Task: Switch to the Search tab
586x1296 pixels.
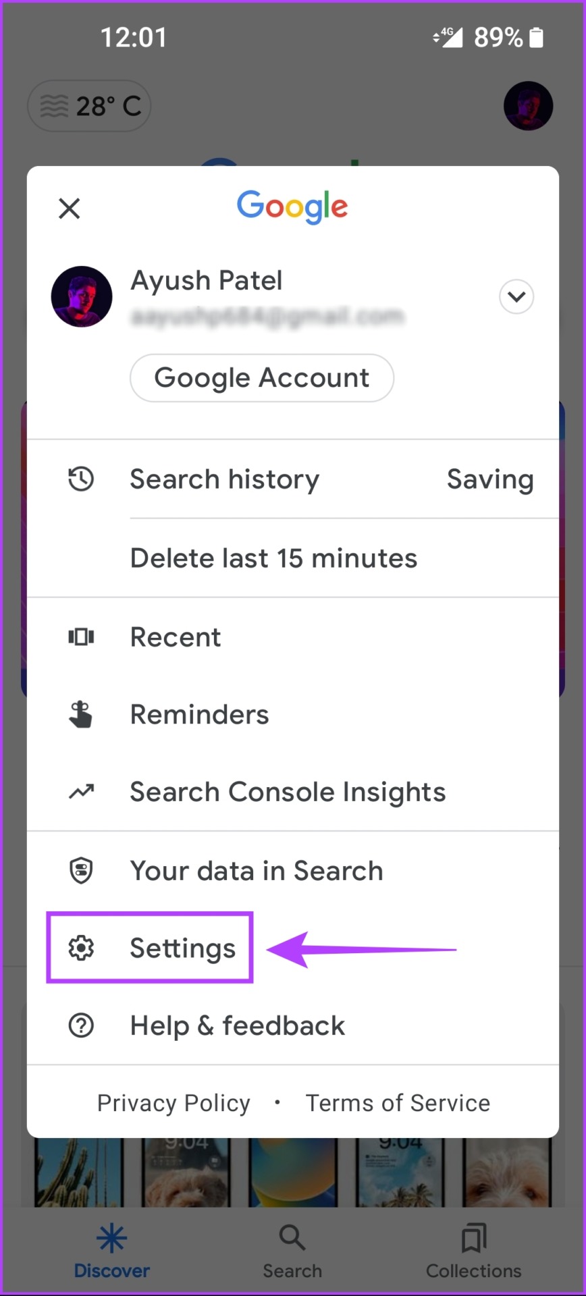Action: [x=292, y=1251]
